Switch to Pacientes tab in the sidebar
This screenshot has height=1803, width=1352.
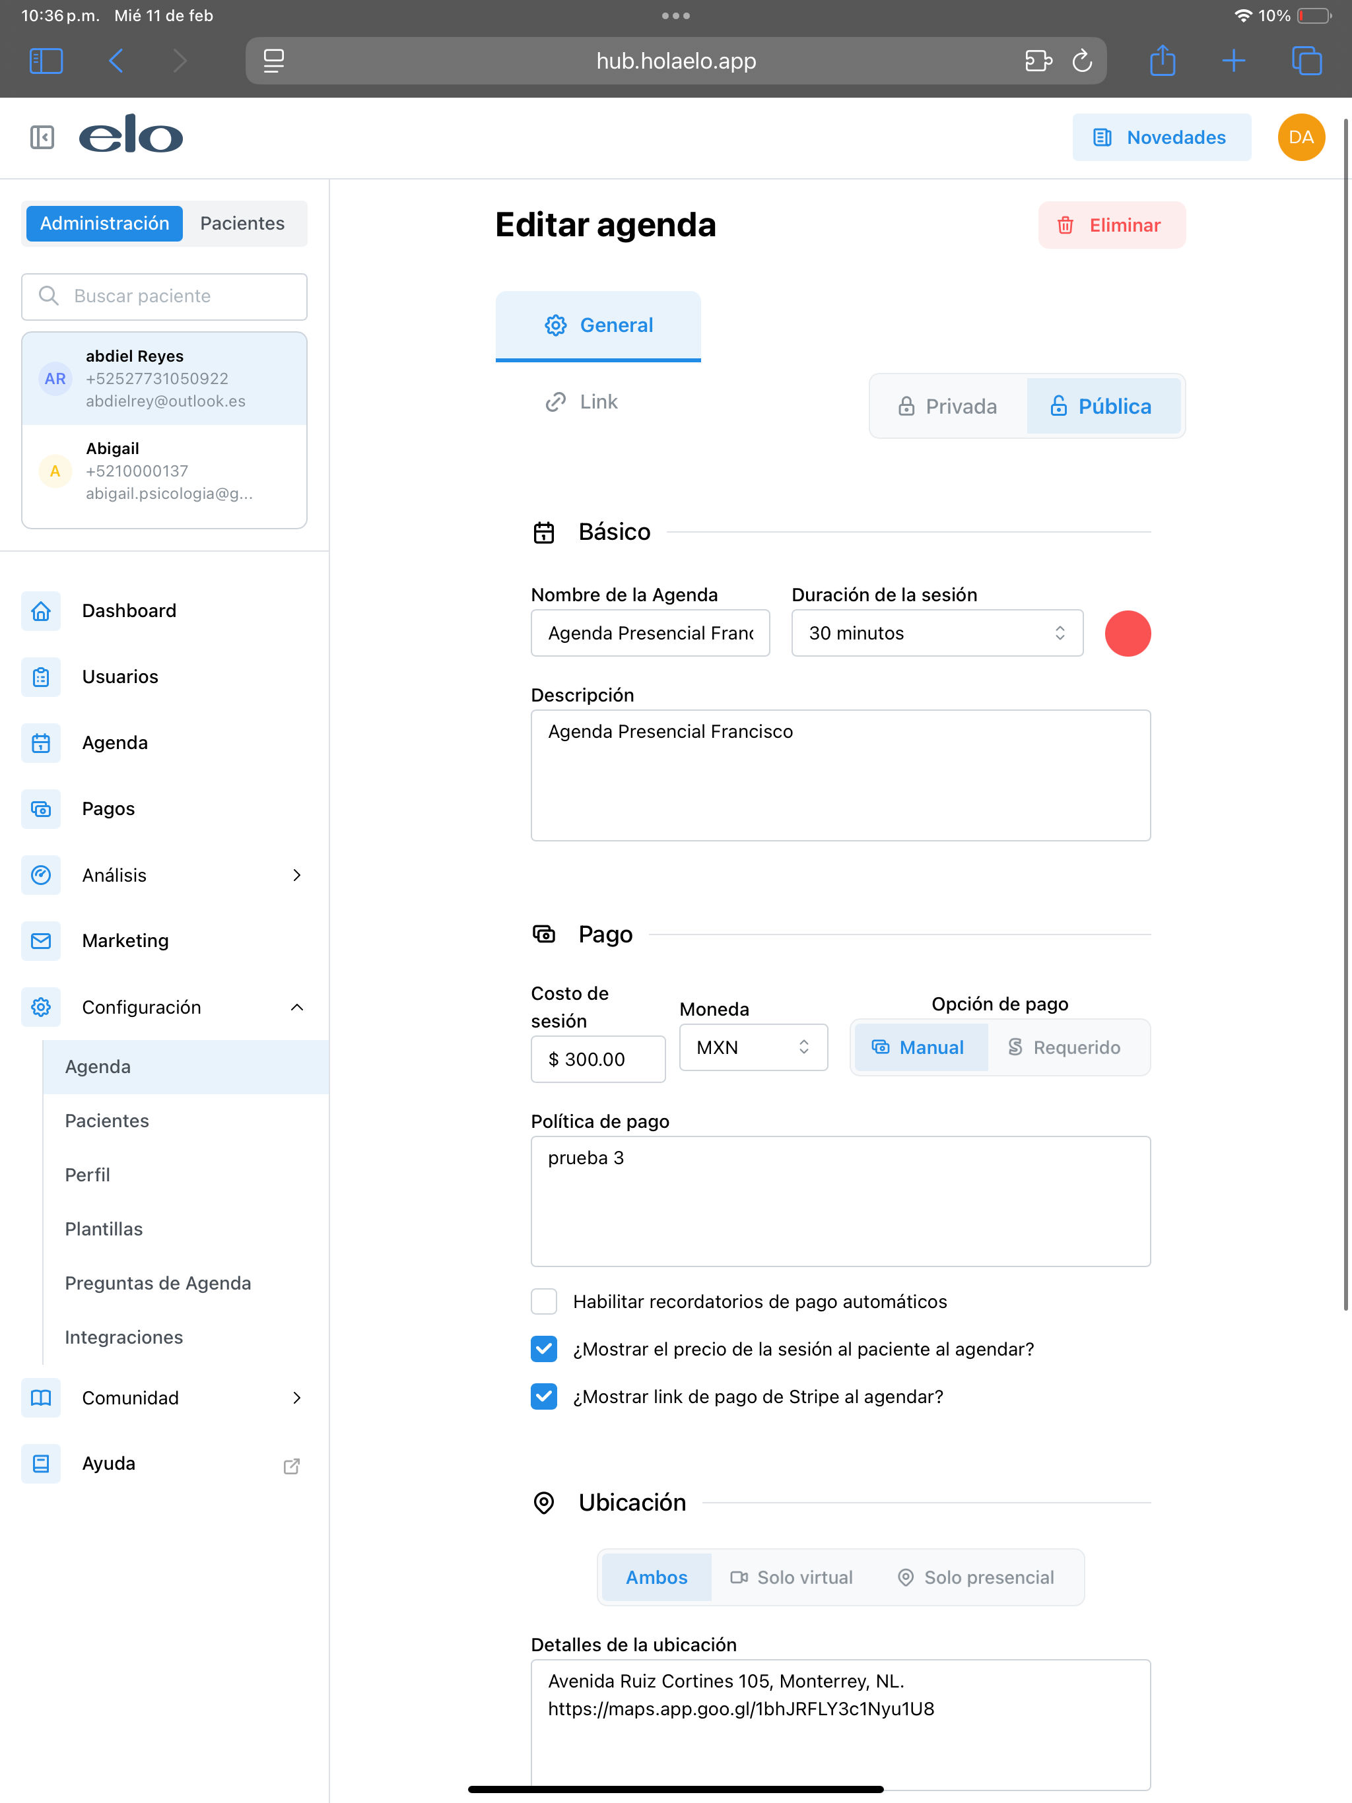pos(242,223)
